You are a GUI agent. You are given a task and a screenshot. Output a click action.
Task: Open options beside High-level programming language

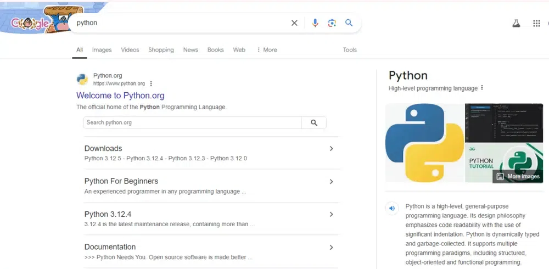coord(482,88)
